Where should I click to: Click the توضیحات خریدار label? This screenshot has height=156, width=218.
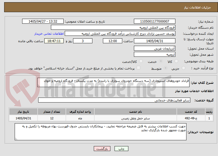(x=201, y=132)
